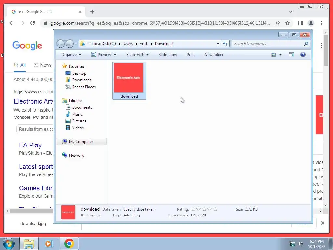Image resolution: width=333 pixels, height=250 pixels.
Task: Go back with Explorer's back arrow button
Action: pos(60,44)
